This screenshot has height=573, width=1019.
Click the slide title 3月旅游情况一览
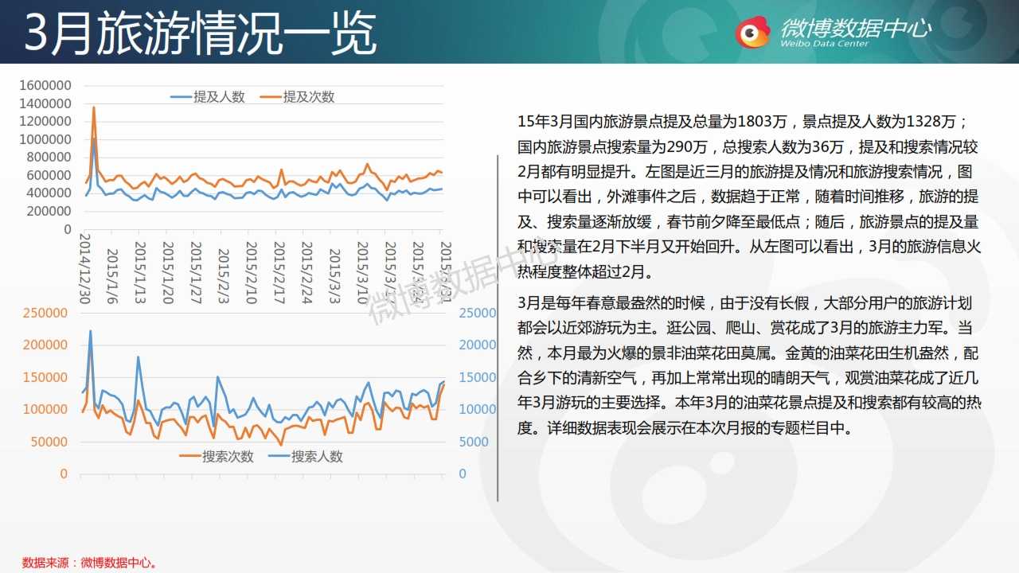(201, 33)
